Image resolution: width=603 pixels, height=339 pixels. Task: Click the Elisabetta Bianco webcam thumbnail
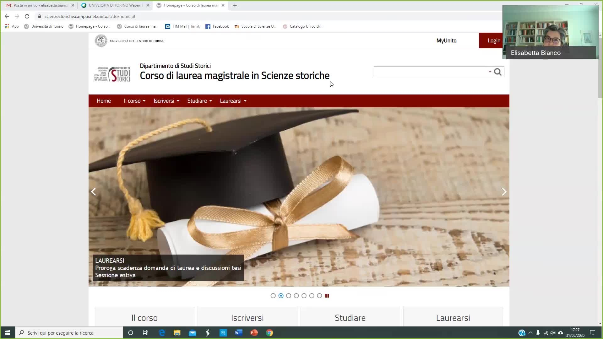pos(550,32)
